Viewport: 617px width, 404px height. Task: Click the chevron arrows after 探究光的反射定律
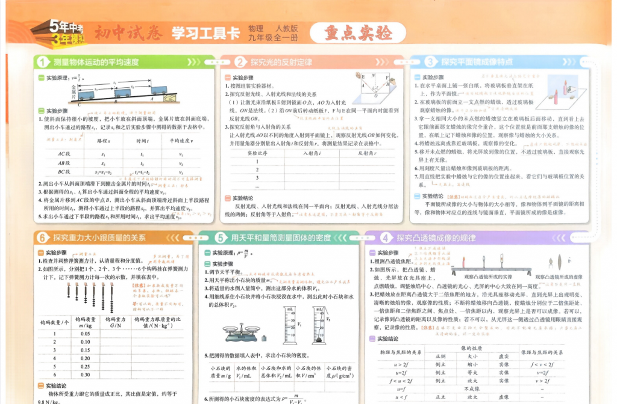point(382,62)
